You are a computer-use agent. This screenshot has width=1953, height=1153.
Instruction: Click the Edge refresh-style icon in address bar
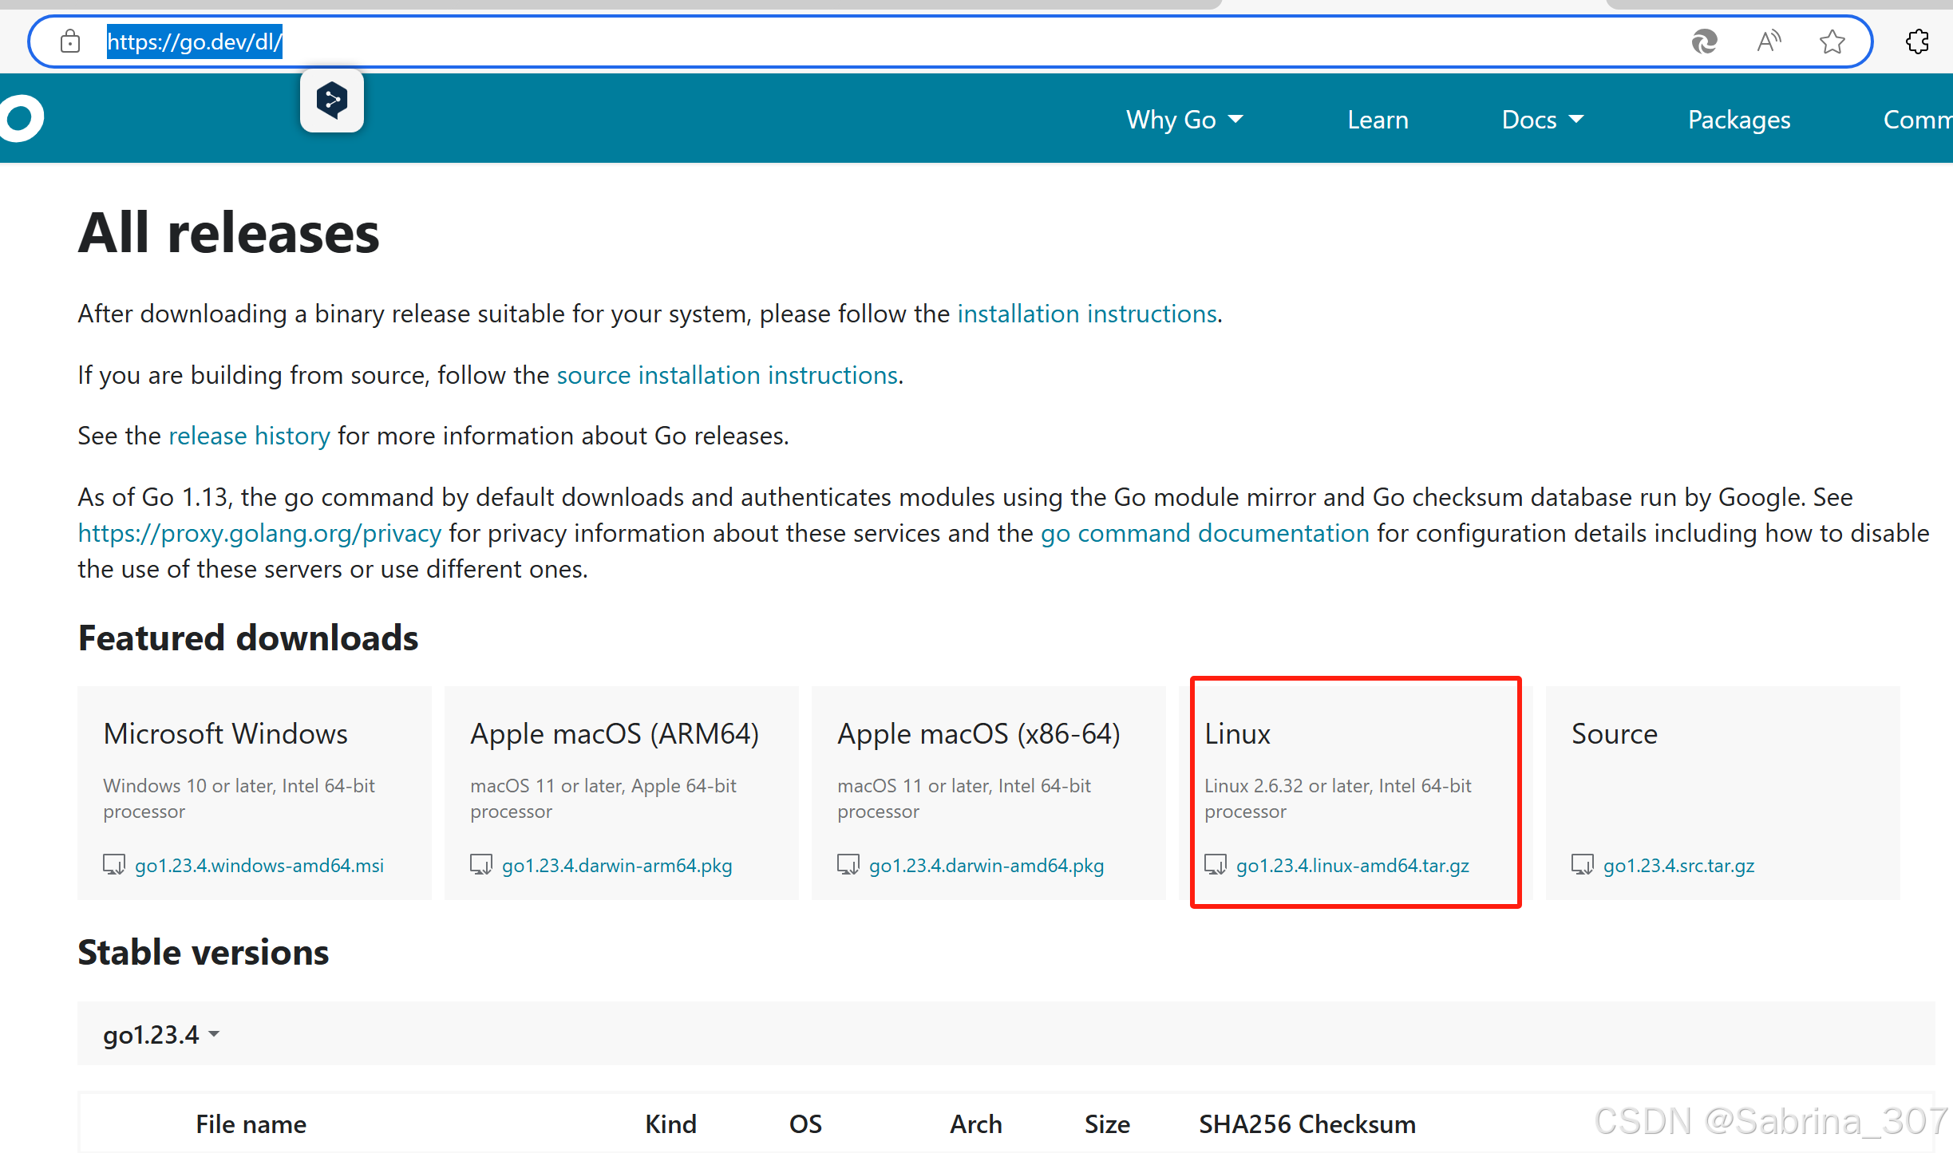point(1704,41)
